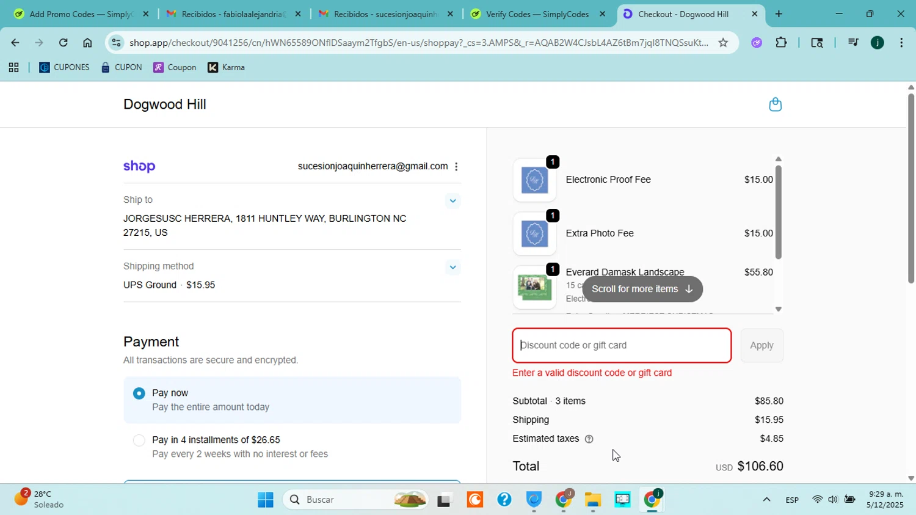The image size is (916, 515).
Task: Open the volume tray icon
Action: [x=833, y=500]
